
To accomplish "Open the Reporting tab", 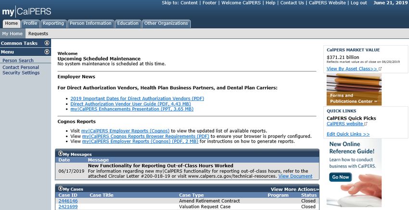I will [x=53, y=24].
